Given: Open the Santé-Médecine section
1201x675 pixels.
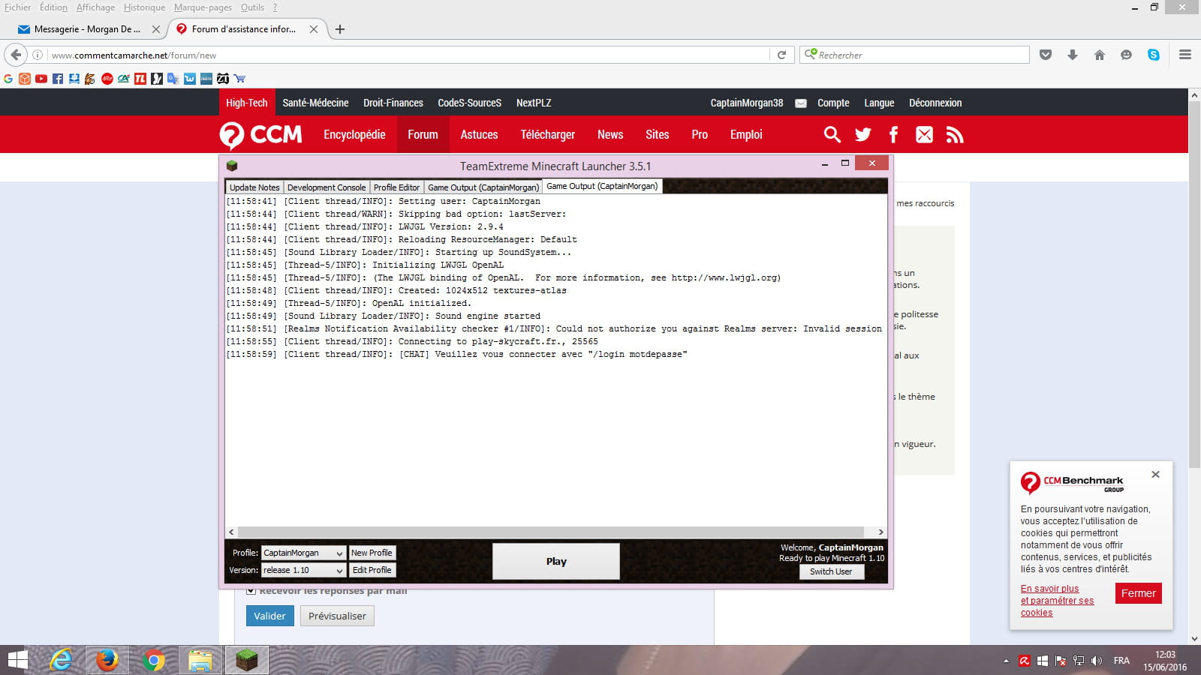Looking at the screenshot, I should tap(315, 103).
